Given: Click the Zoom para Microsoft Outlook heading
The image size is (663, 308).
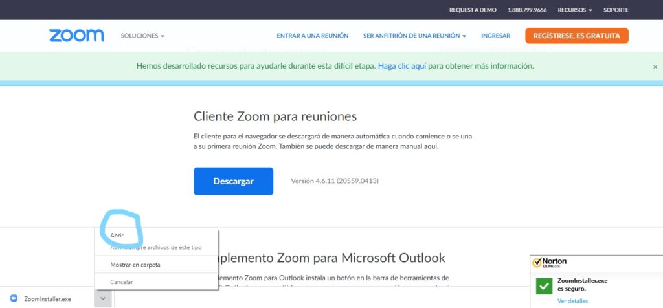Looking at the screenshot, I should pos(331,258).
